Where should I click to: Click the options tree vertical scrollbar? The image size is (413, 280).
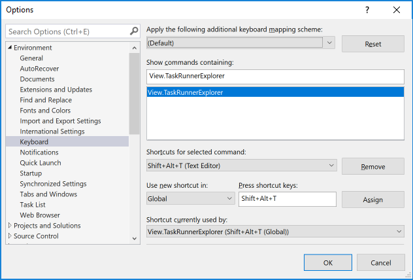(134, 92)
